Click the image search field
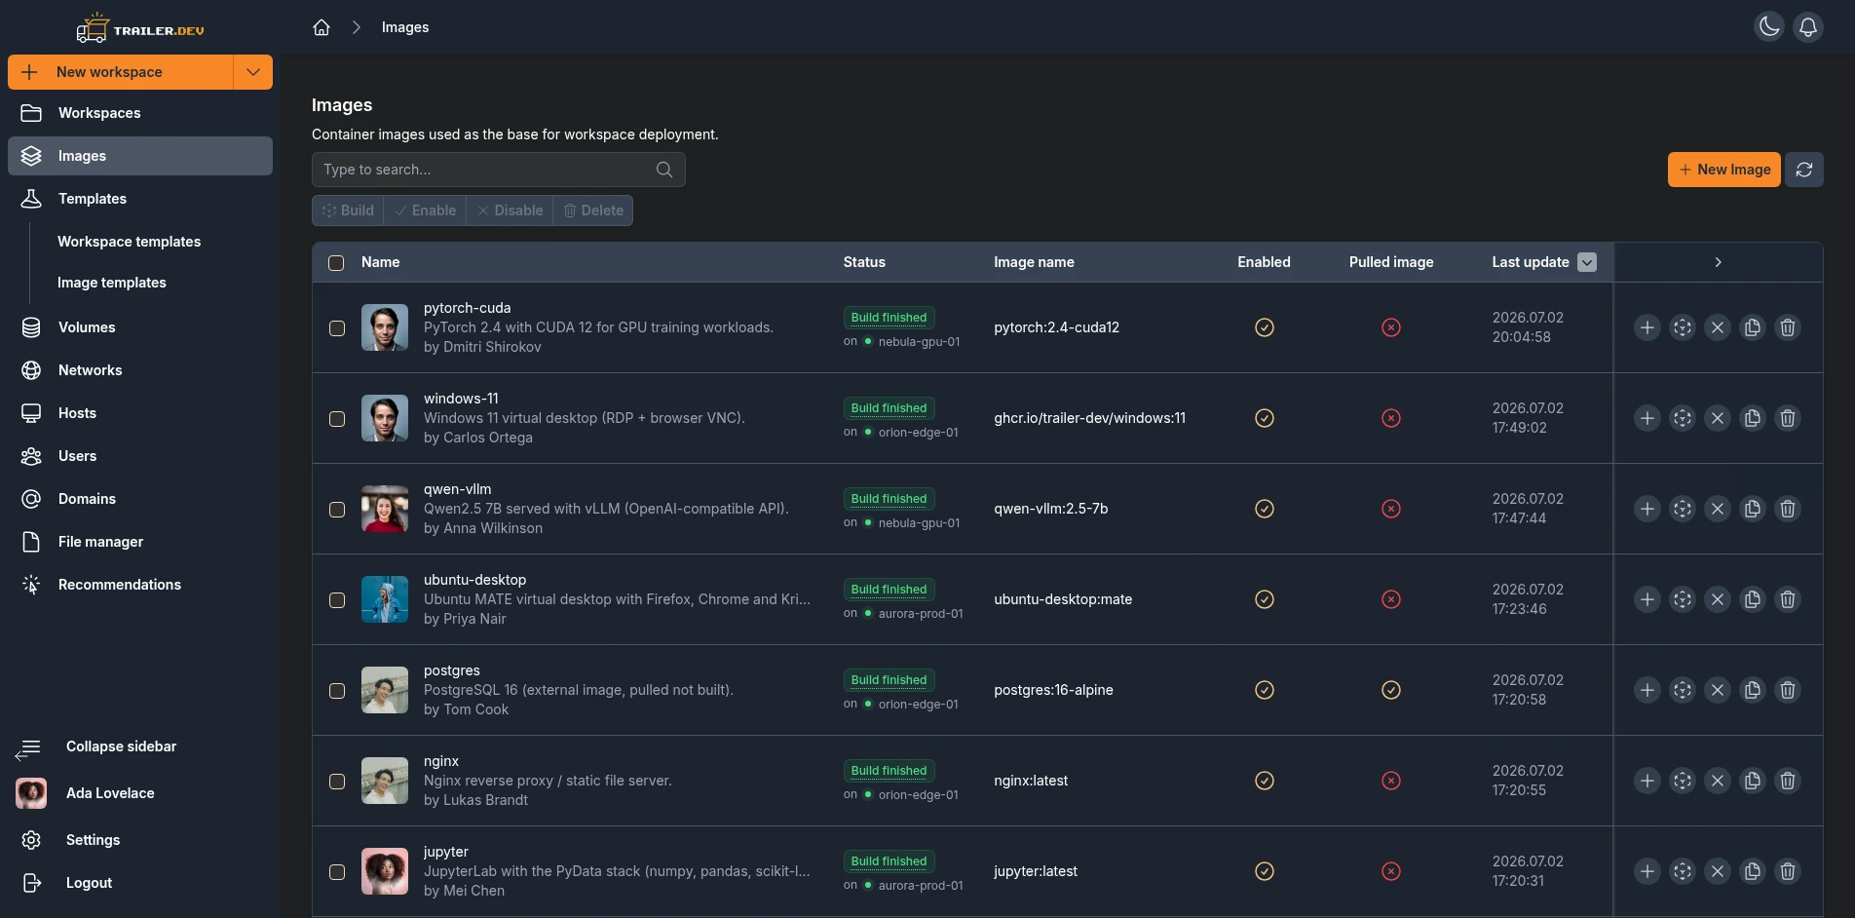Viewport: 1855px width, 918px height. tap(499, 170)
